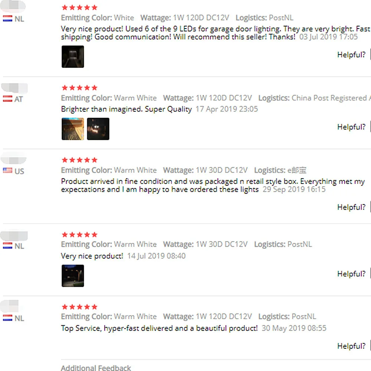
Task: Click the United States flag icon next to US
Action: tap(7, 171)
